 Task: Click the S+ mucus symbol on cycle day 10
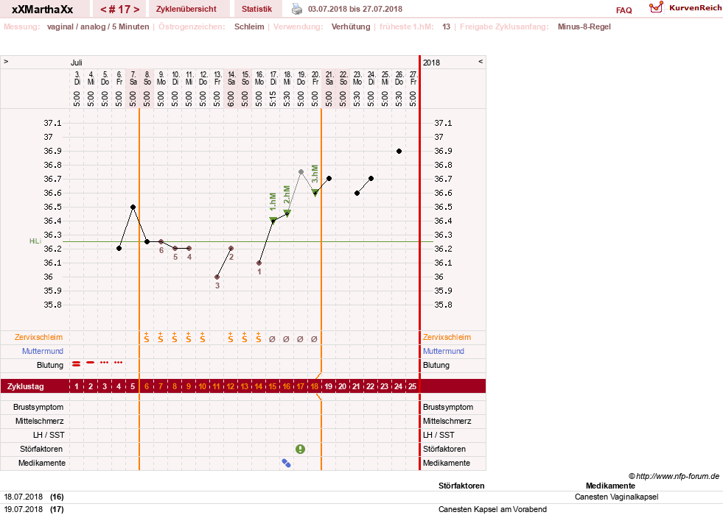(203, 338)
